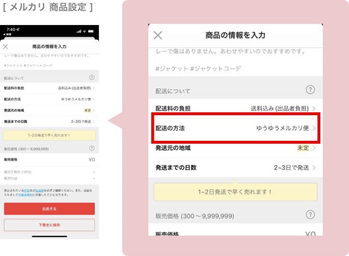Open 配送の方法 ゆうゆうメルカリ便 row in enlarged view
This screenshot has height=256, width=349.
click(236, 128)
